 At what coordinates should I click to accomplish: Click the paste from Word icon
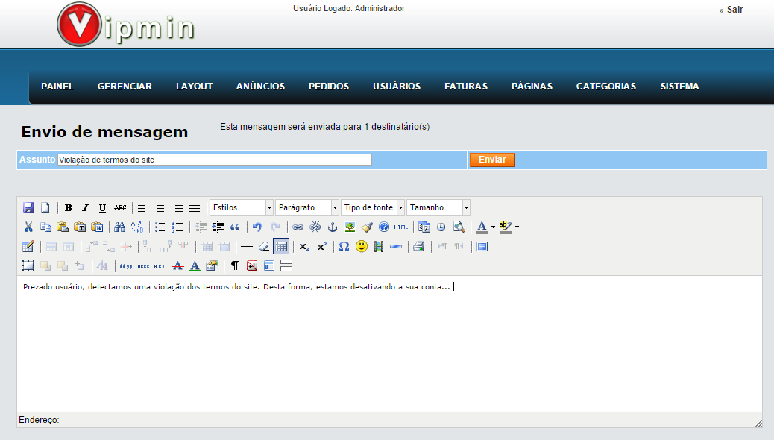[x=97, y=227]
